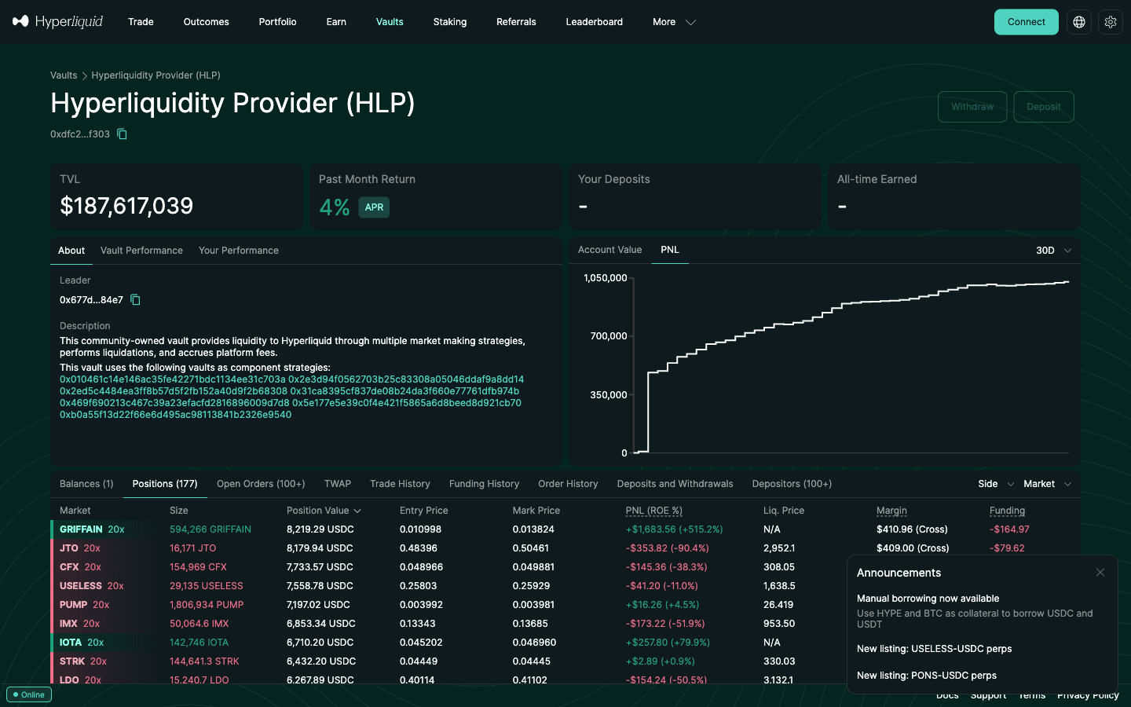Open the Side filter dropdown
1131x707 pixels.
[996, 484]
